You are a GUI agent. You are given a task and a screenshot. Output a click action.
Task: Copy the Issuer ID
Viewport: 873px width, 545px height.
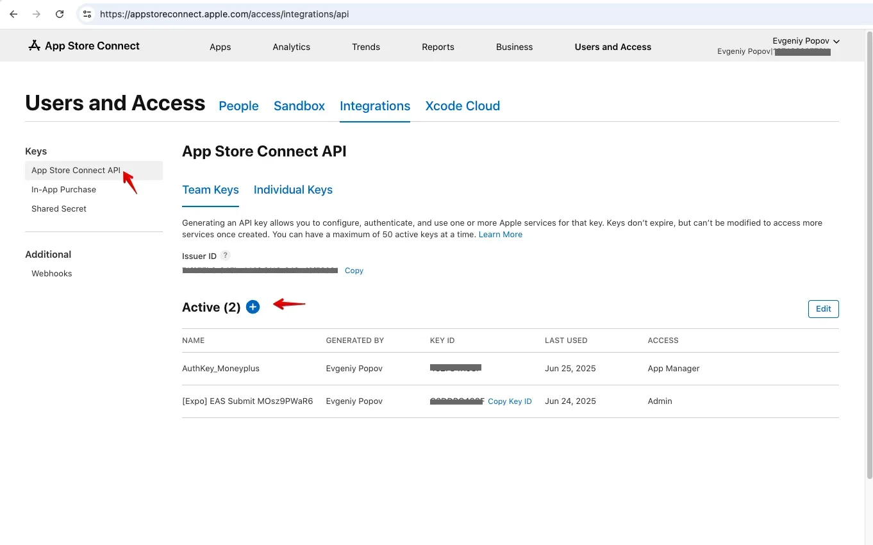354,271
